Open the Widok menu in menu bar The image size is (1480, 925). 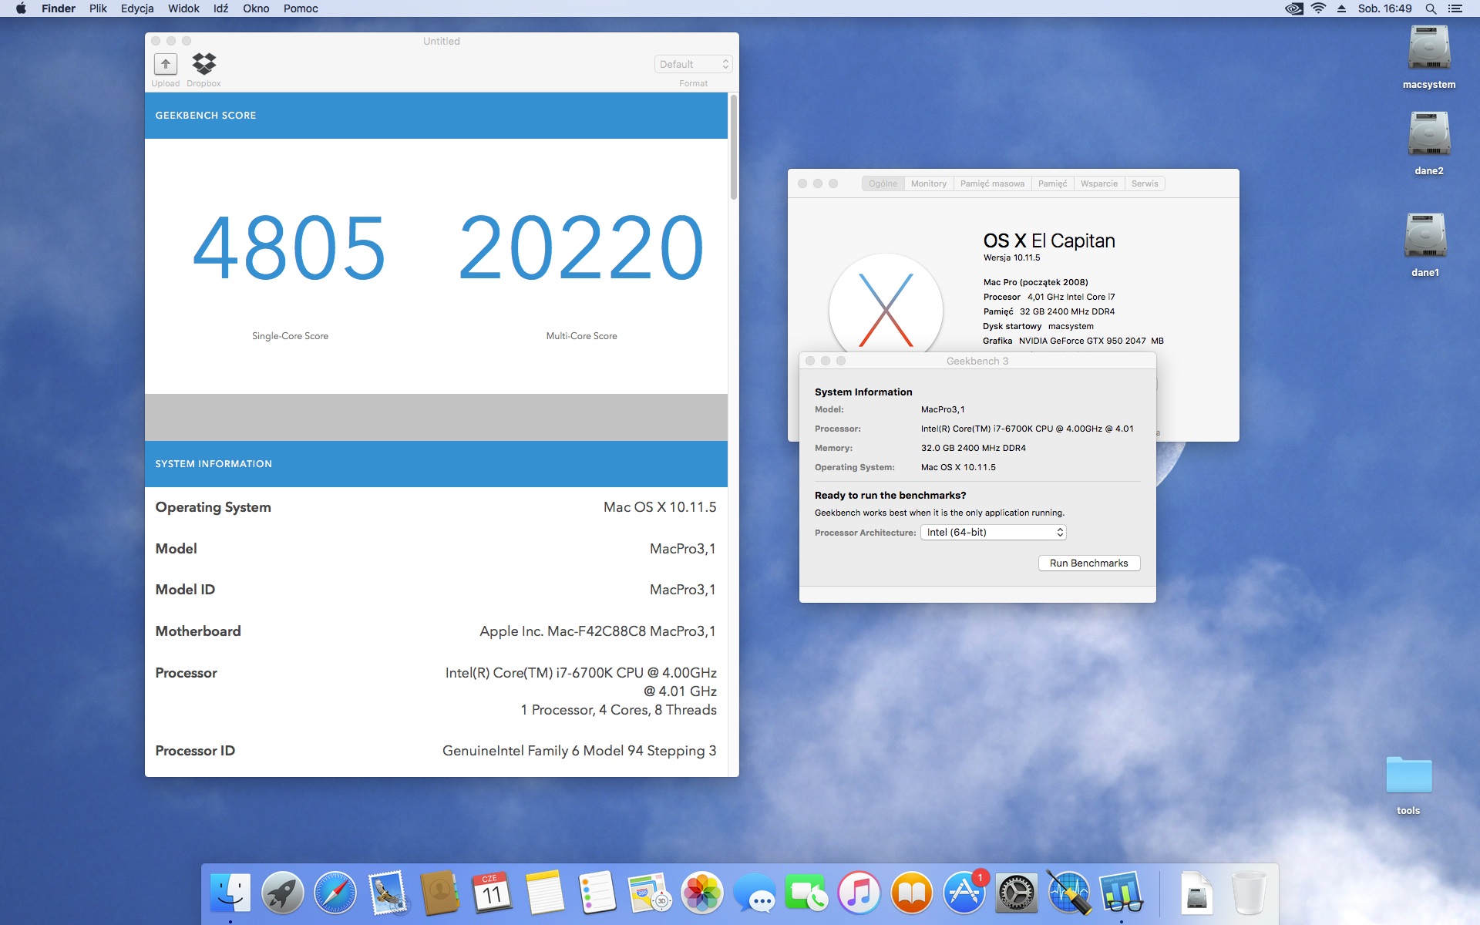(x=183, y=8)
